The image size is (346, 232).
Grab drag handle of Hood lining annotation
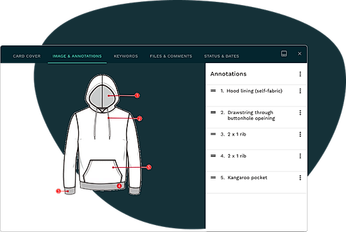213,91
